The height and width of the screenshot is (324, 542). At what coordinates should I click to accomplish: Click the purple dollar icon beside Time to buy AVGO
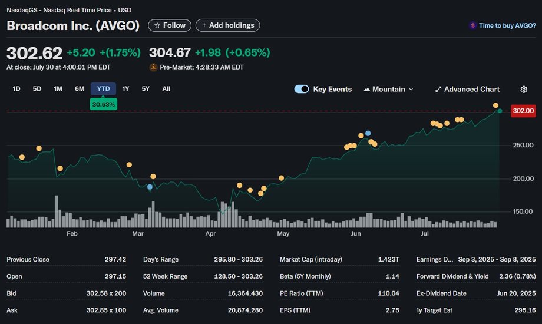click(x=472, y=25)
